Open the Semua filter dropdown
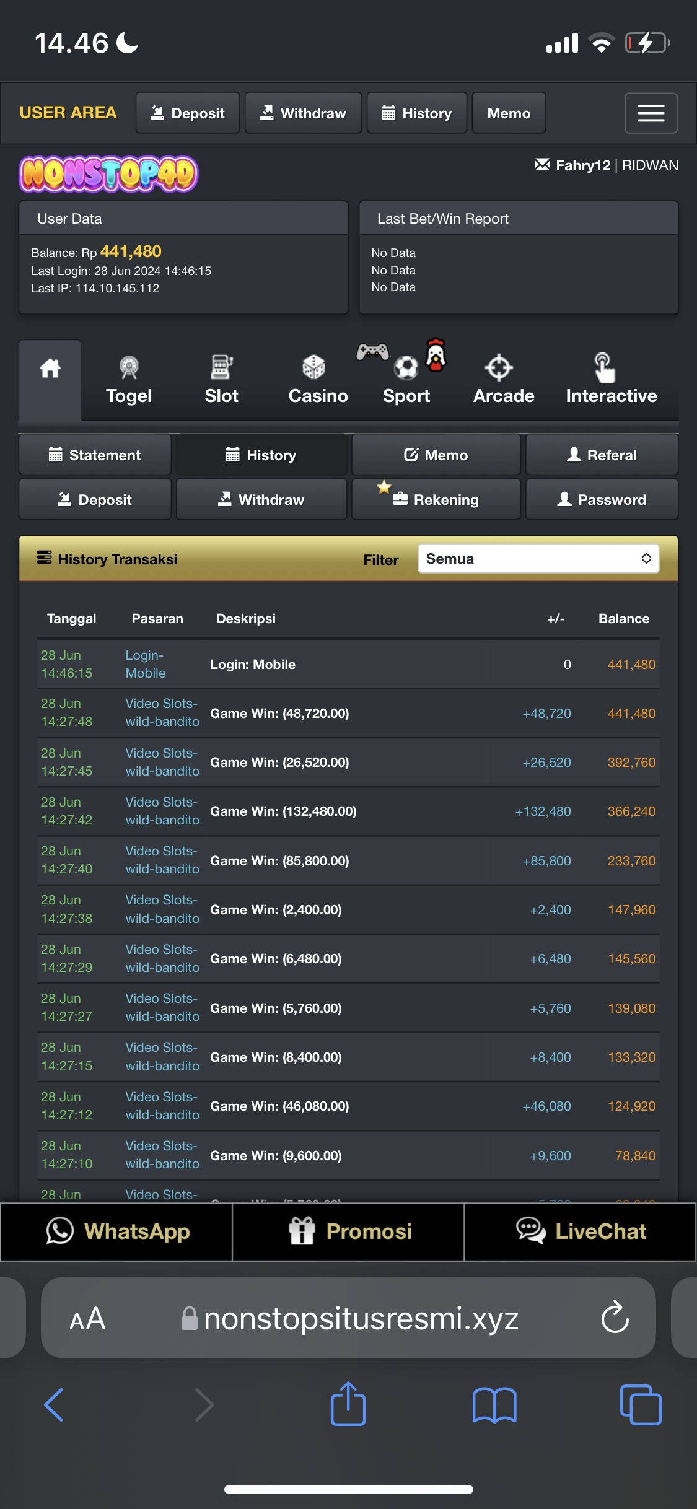 tap(538, 559)
